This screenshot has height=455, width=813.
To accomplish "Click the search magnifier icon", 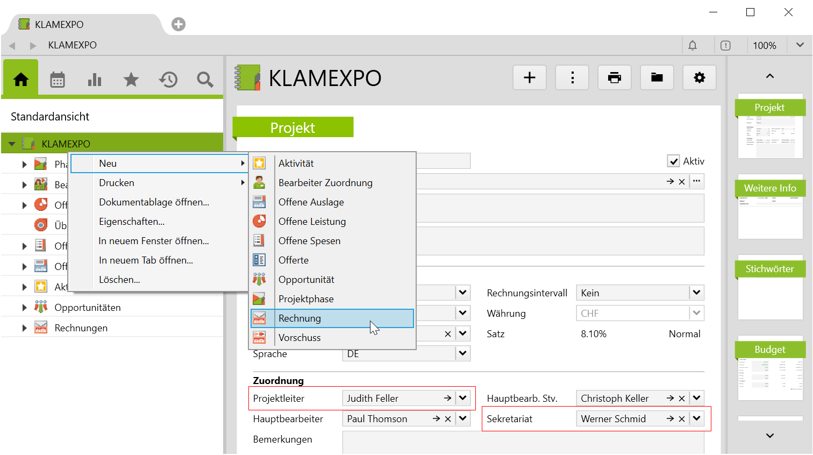I will tap(205, 80).
